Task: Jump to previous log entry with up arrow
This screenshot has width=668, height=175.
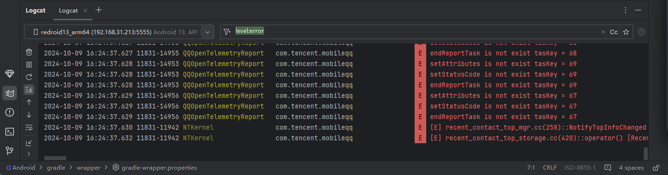Action: pyautogui.click(x=29, y=102)
